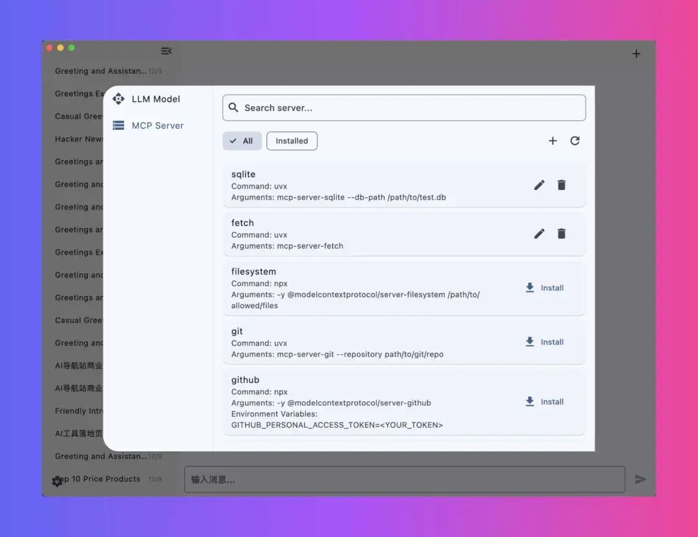Open the Friendly Intr chat

coord(79,411)
